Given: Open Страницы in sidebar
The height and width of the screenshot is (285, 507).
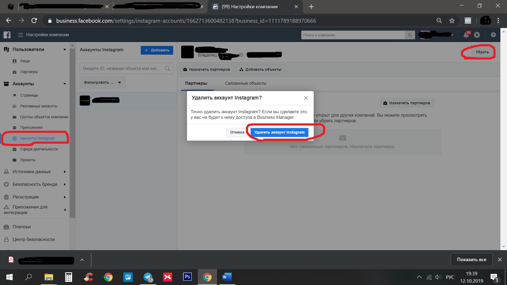Looking at the screenshot, I should (29, 95).
